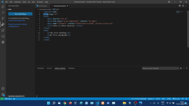Open Remote Explorer icon in activity bar
The height and width of the screenshot is (106, 189).
3,36
